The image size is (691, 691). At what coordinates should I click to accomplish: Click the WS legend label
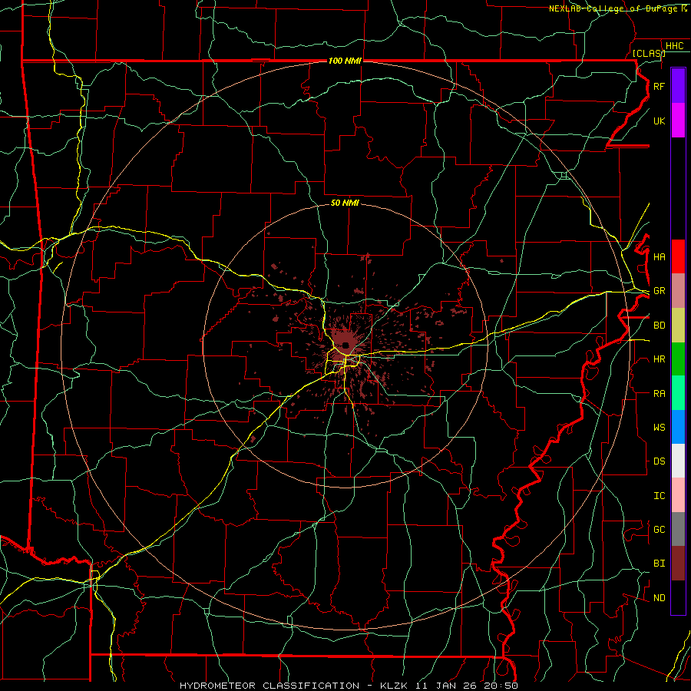[660, 428]
